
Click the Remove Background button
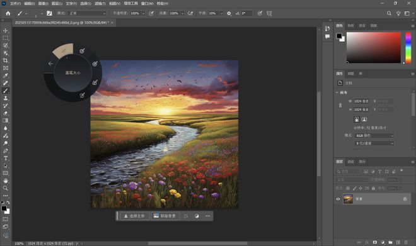coord(165,216)
